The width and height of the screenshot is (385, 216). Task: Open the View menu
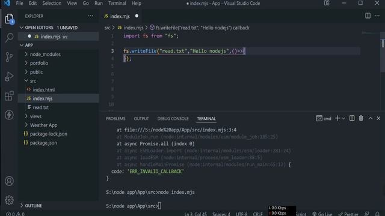(72, 3)
